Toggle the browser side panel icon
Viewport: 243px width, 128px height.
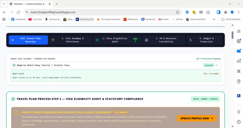pyautogui.click(x=219, y=12)
